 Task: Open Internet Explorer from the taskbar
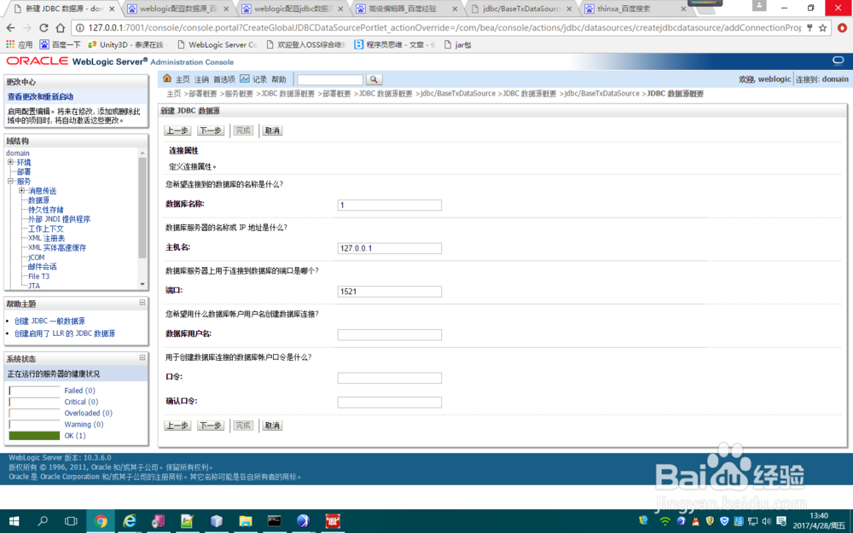(x=130, y=521)
